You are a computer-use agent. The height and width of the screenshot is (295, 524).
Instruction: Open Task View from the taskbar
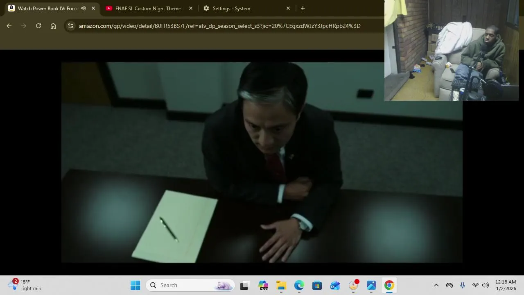point(244,285)
